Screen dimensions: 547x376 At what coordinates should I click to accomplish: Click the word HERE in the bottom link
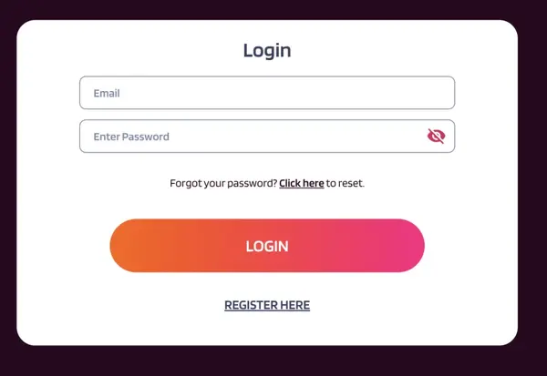coord(294,305)
